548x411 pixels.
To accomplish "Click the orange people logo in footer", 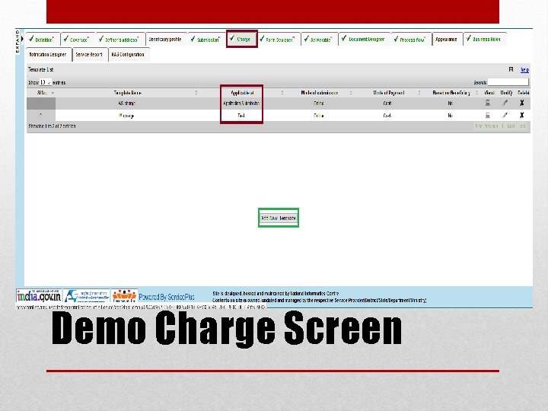I will 124,296.
